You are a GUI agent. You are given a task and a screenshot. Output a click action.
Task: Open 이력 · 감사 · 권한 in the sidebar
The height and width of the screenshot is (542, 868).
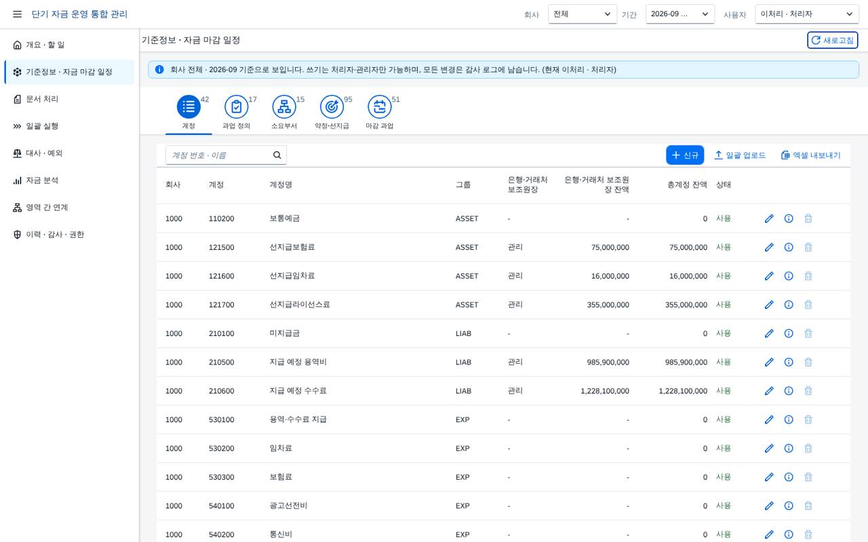tap(69, 234)
